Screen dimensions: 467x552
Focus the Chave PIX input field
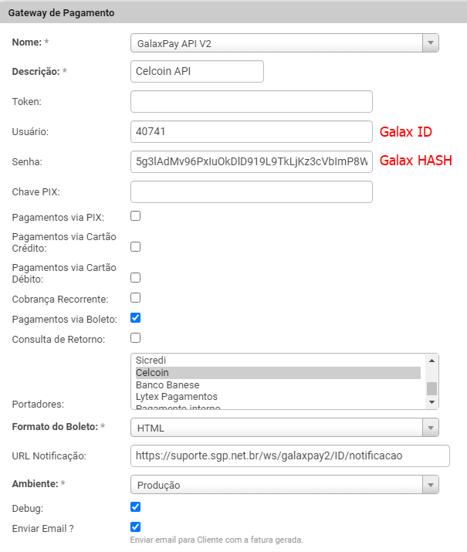(252, 191)
